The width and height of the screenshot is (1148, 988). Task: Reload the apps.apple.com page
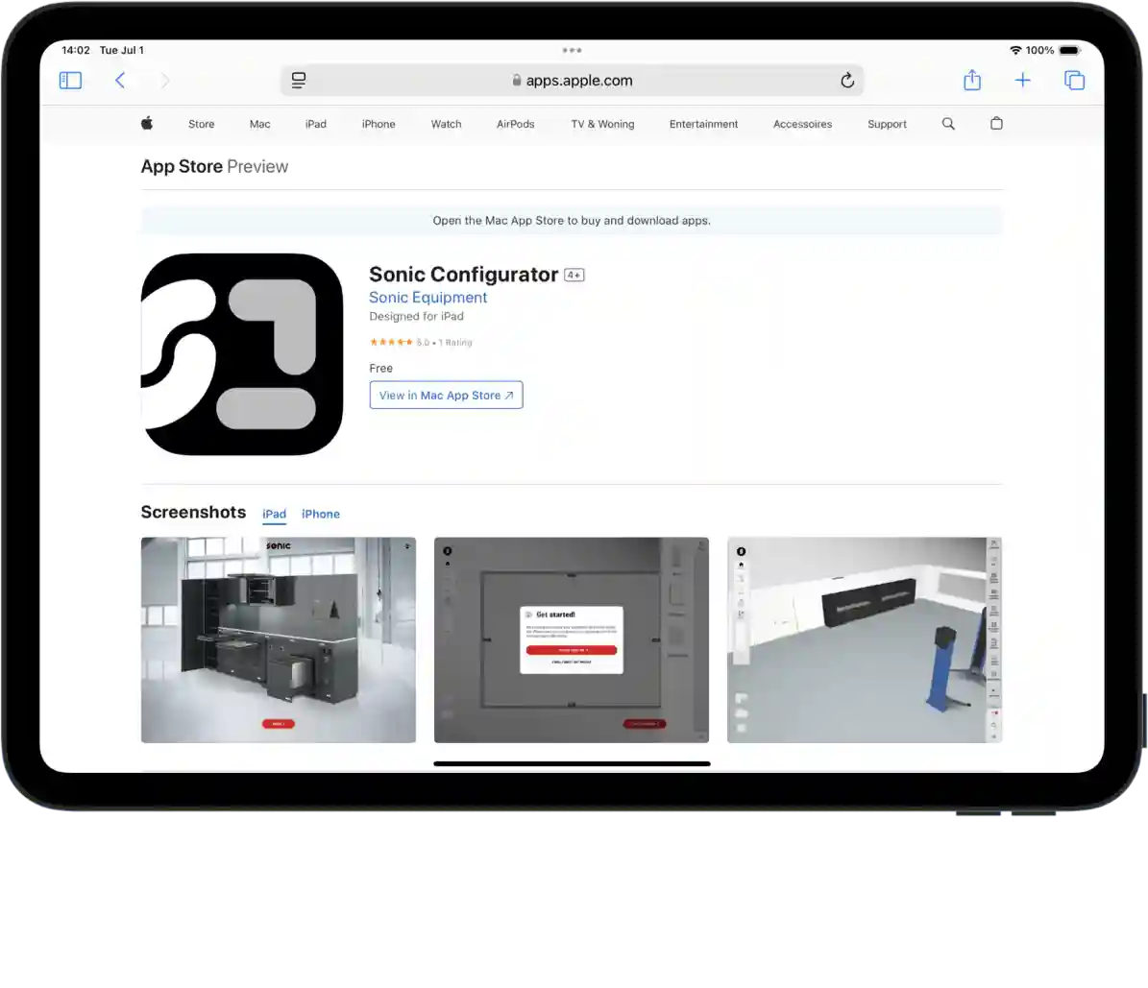click(846, 81)
